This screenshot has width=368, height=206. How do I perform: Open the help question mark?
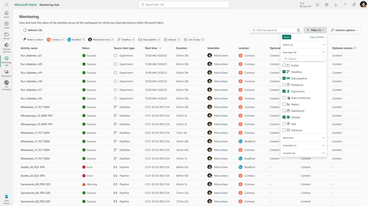pyautogui.click(x=345, y=5)
